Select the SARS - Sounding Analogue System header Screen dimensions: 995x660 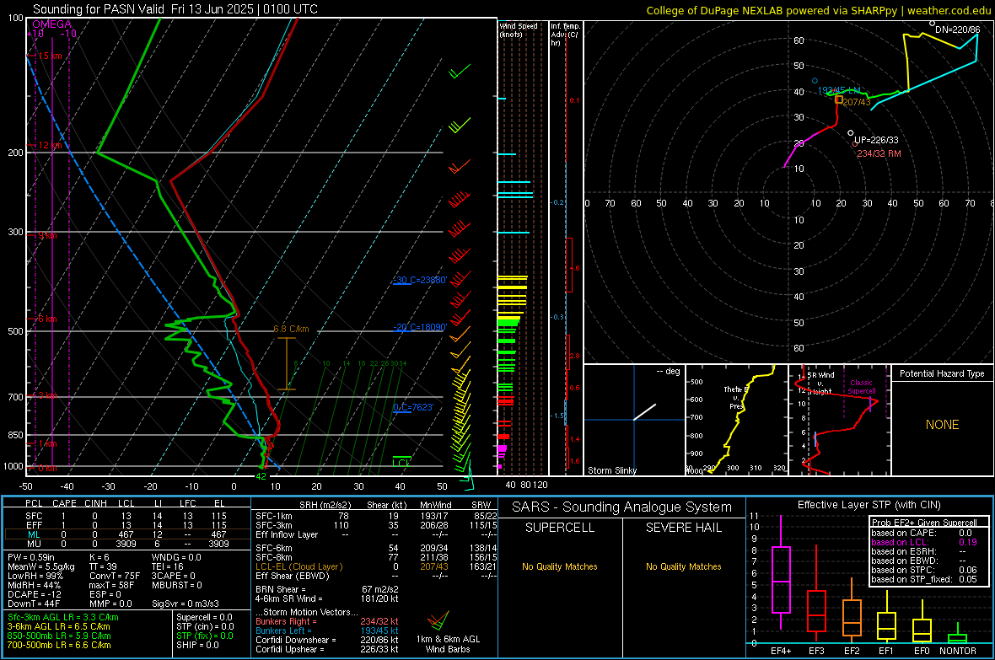[622, 507]
